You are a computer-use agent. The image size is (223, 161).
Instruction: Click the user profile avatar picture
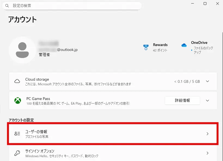tap(22, 50)
